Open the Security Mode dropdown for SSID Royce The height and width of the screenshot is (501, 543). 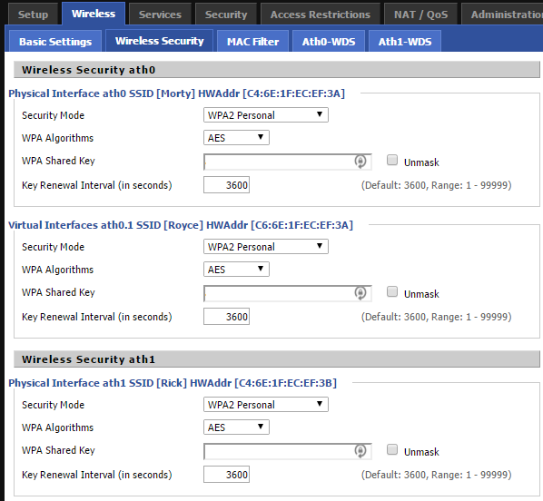pyautogui.click(x=266, y=247)
